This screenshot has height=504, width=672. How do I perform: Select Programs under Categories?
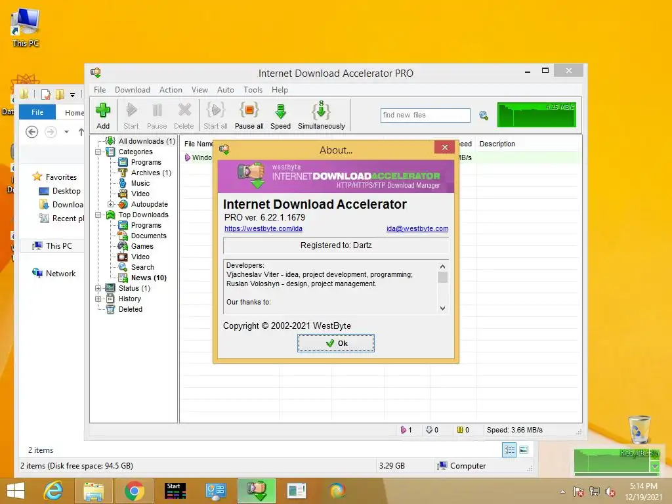tap(146, 162)
